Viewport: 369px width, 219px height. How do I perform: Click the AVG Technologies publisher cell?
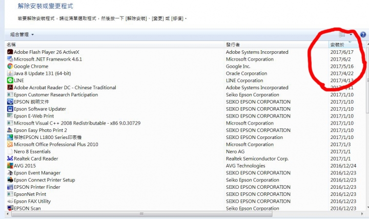[x=245, y=166]
